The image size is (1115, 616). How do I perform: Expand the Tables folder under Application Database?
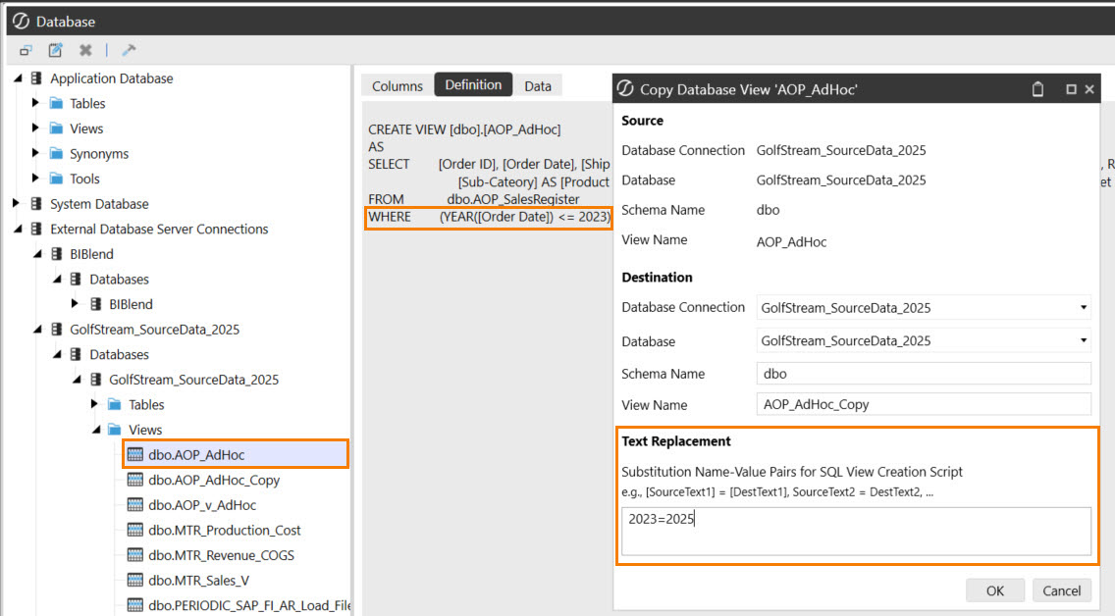tap(35, 103)
